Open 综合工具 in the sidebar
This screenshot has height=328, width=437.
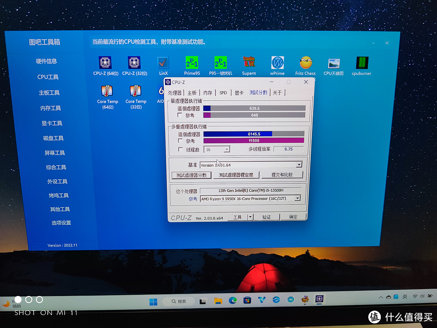click(56, 167)
